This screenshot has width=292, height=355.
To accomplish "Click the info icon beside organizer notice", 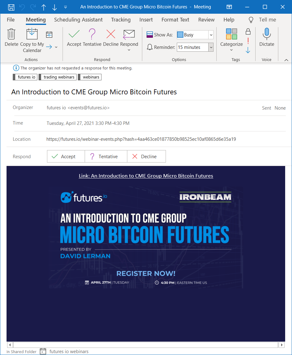I will [16, 68].
